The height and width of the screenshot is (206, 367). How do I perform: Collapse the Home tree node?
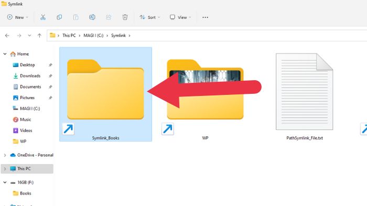5,54
